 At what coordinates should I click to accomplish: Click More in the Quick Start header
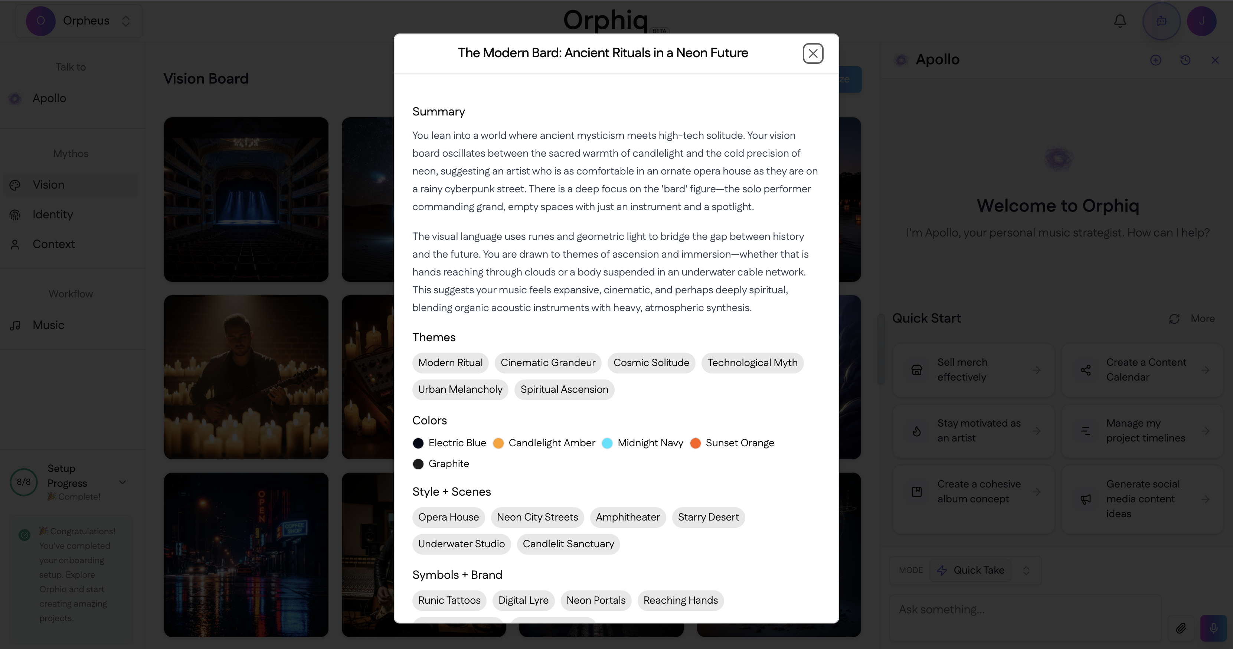(1202, 319)
